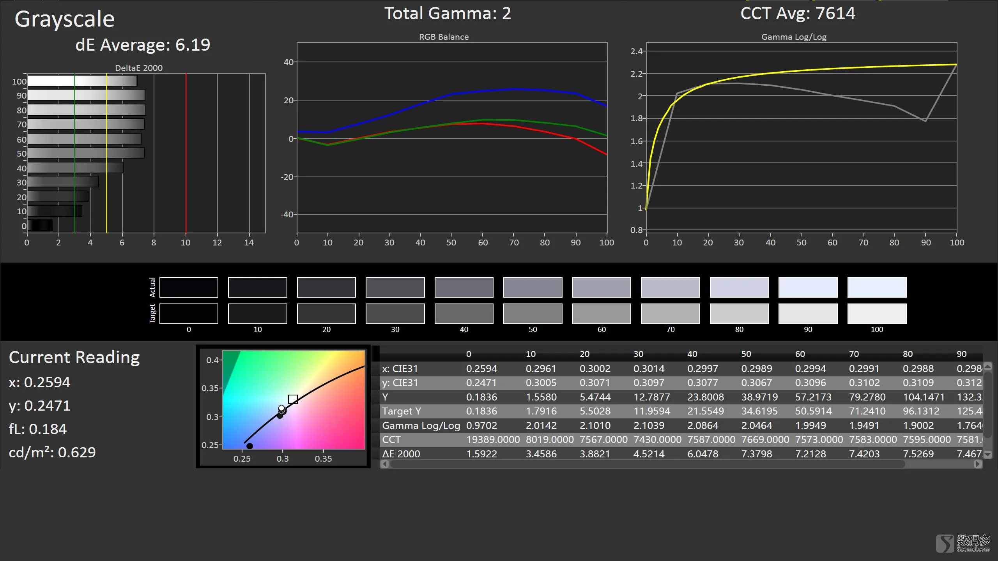Click the white square target marker on the CIE chart
Screen dimensions: 998x561
point(293,399)
